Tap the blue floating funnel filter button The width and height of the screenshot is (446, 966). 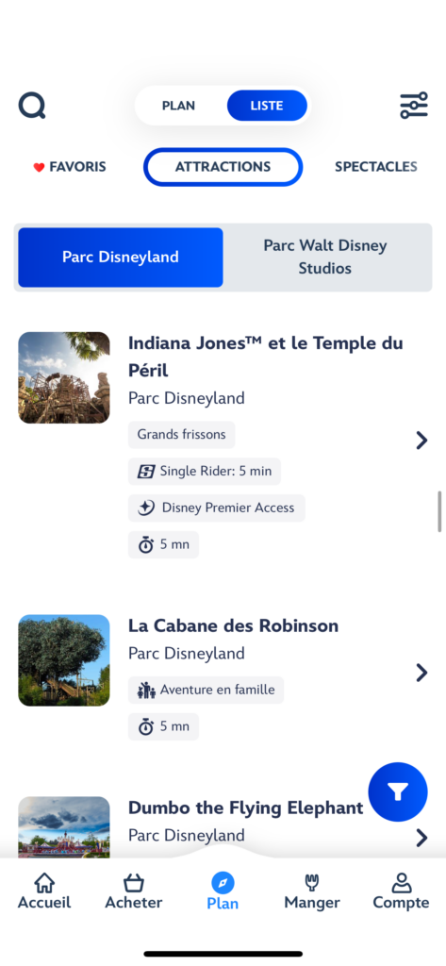coord(397,791)
